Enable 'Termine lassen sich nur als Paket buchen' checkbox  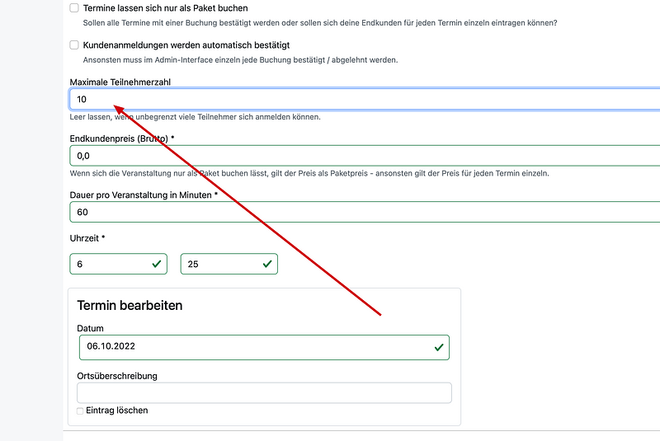(x=75, y=8)
